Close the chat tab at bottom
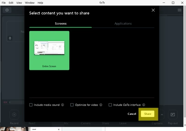 [59, 130]
